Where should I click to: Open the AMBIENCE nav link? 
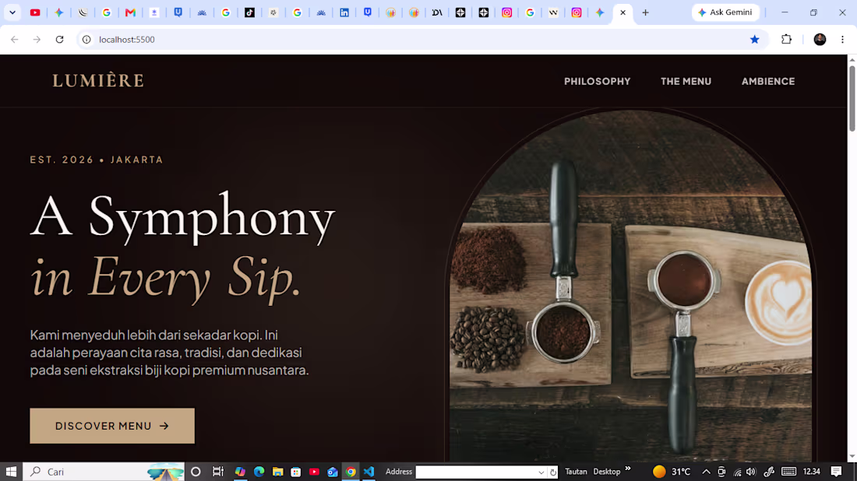[x=768, y=82]
